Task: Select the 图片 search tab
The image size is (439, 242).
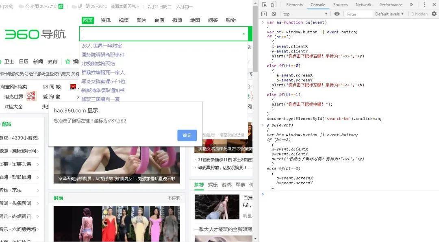Action: point(141,20)
